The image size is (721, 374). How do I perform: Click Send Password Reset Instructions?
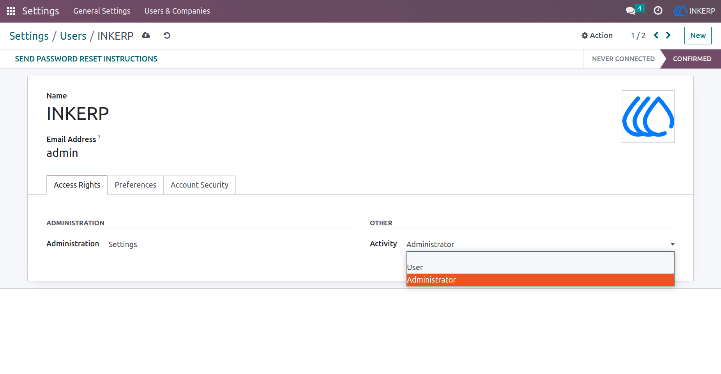[x=86, y=59]
